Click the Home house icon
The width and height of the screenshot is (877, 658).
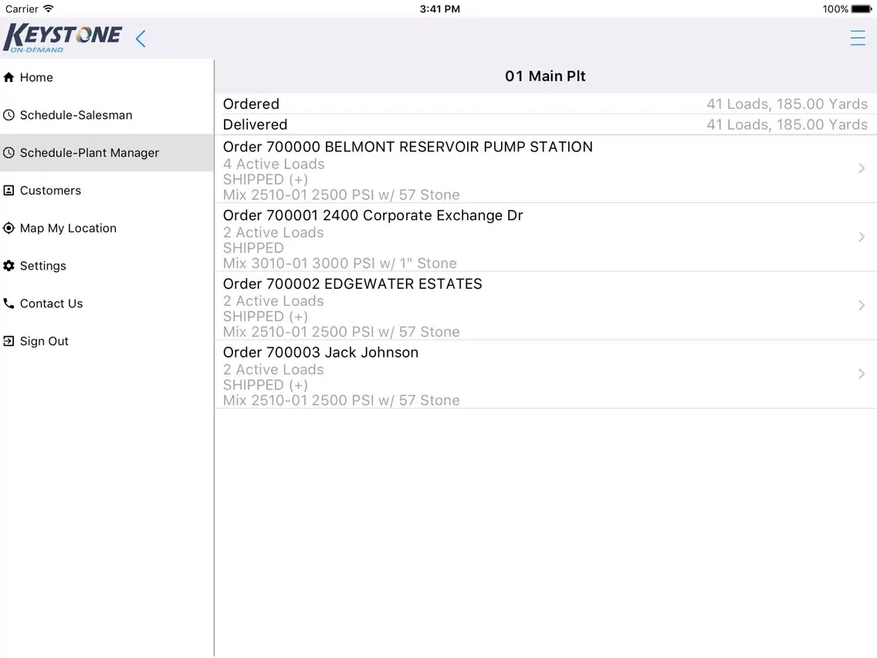coord(8,77)
